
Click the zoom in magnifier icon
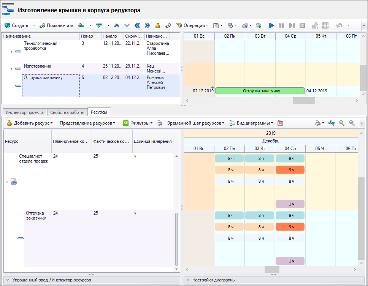[x=341, y=123]
